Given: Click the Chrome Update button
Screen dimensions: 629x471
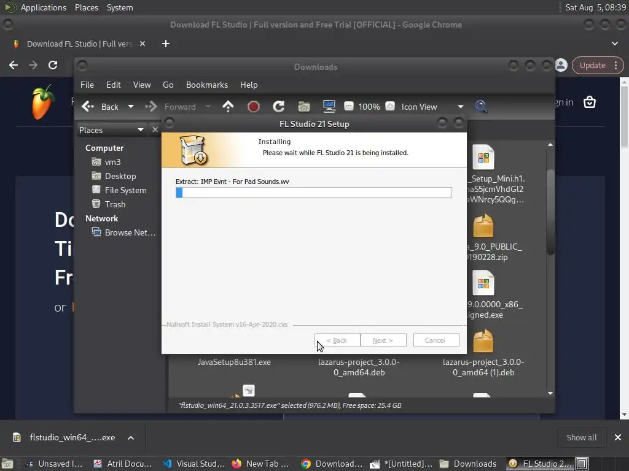Looking at the screenshot, I should pos(592,65).
